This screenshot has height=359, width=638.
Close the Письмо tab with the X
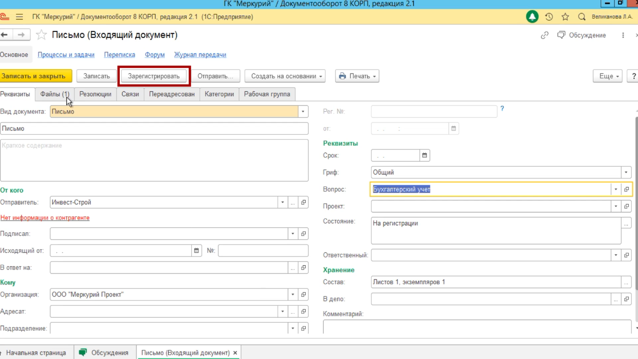pos(235,353)
